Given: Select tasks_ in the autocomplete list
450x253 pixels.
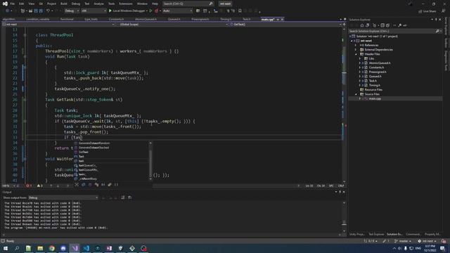Looking at the screenshot, I should 82,174.
